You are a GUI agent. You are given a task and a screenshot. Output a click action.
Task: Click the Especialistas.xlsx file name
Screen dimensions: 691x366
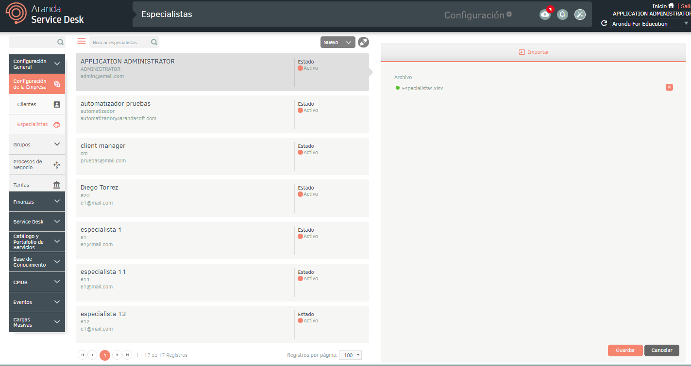[x=422, y=88]
